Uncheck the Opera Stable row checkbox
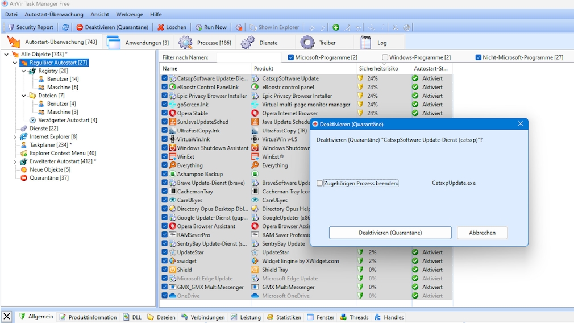 coord(164,113)
